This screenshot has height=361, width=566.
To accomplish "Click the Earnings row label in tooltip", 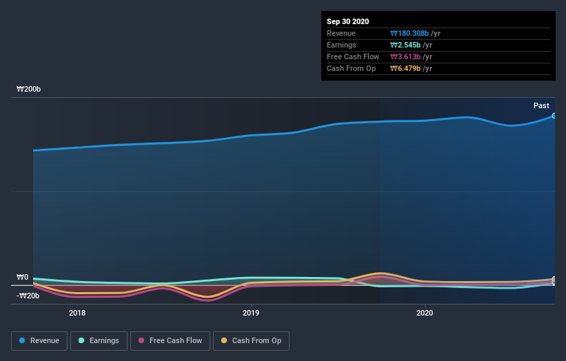I will click(x=341, y=45).
